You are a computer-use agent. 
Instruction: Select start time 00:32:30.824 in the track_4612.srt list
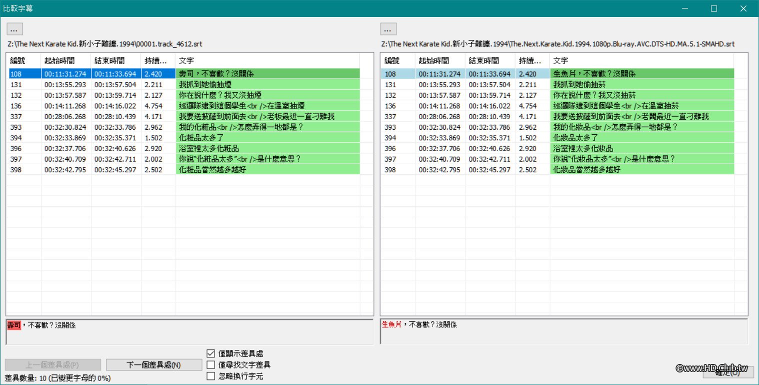(x=66, y=127)
